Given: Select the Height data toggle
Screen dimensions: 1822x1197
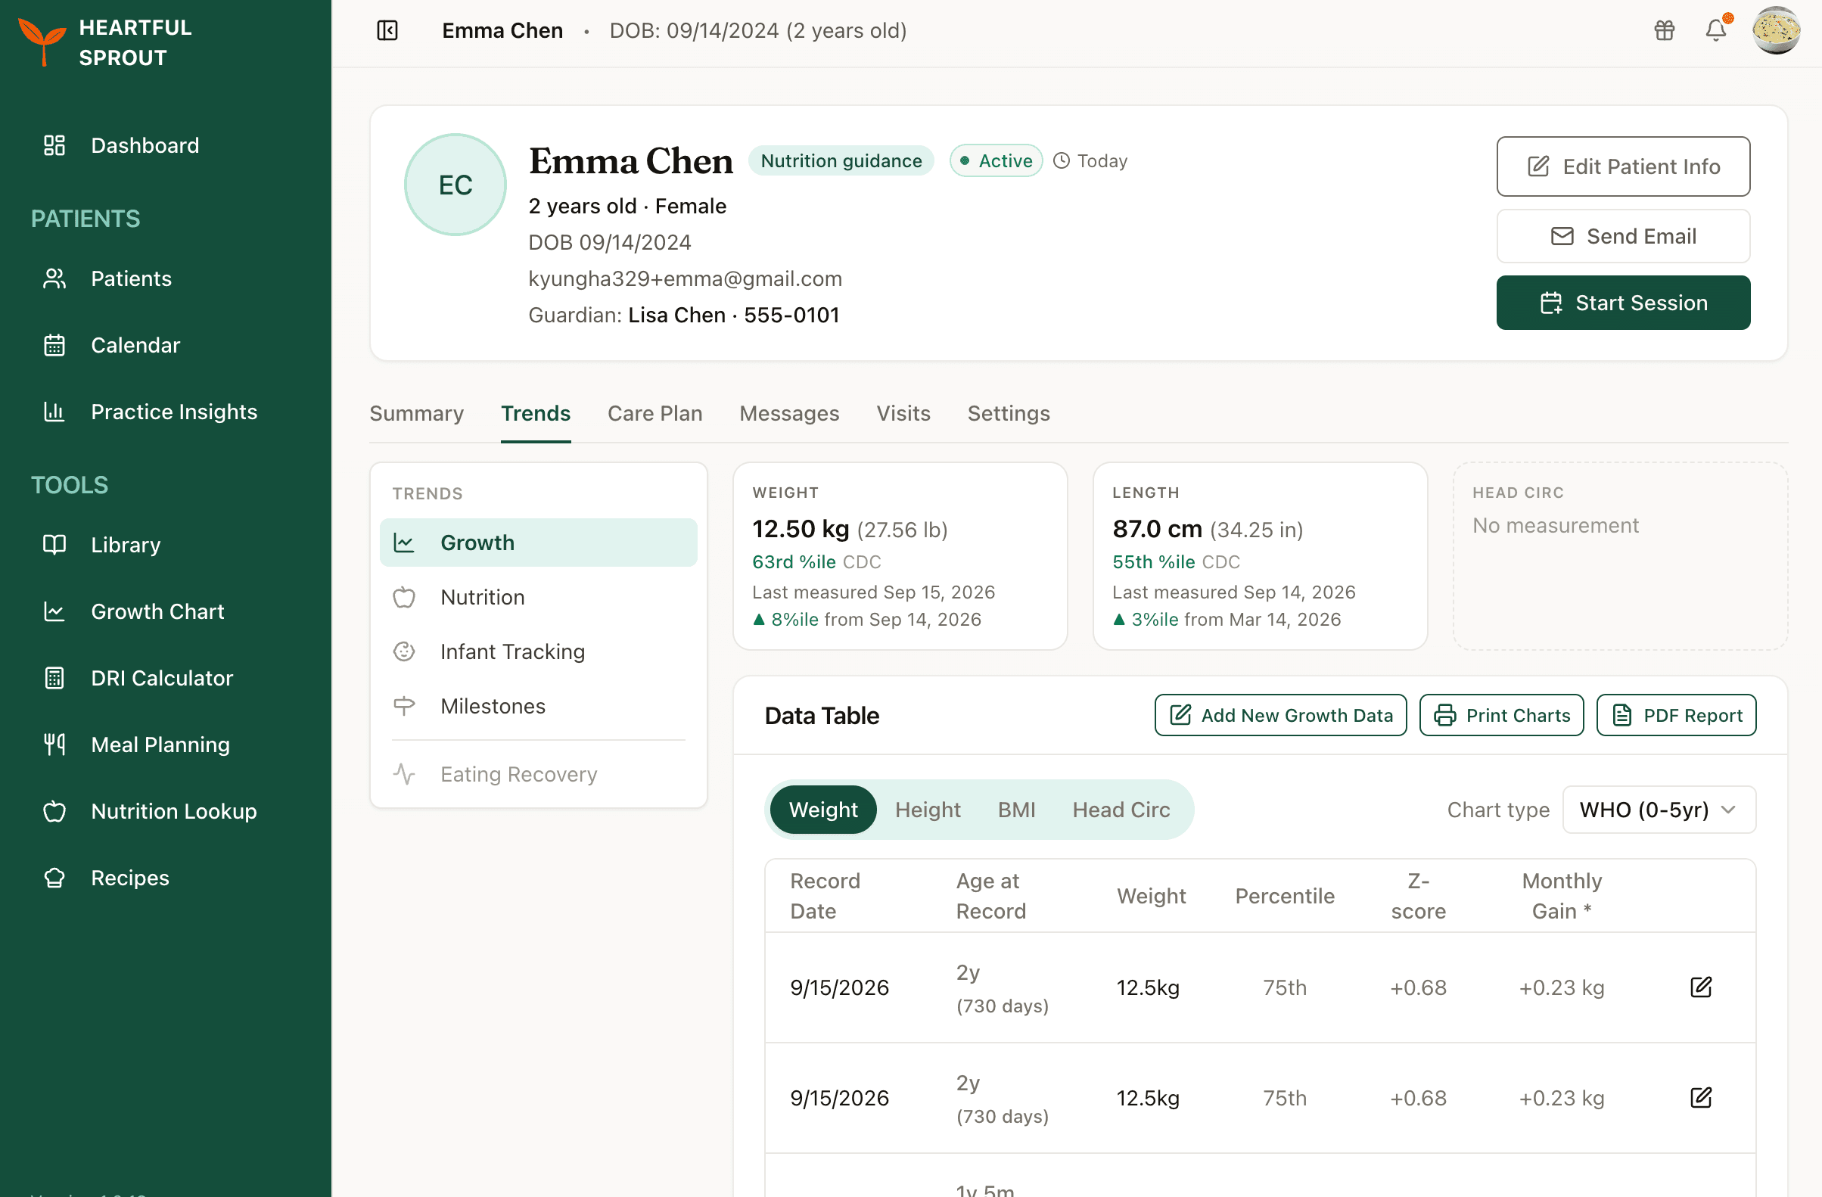Looking at the screenshot, I should 928,810.
